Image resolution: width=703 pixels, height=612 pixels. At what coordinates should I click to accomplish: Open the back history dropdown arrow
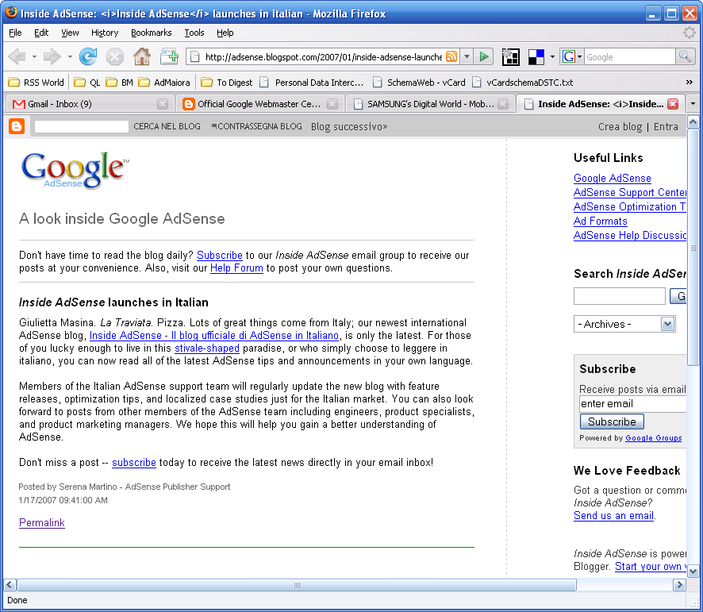click(x=34, y=57)
